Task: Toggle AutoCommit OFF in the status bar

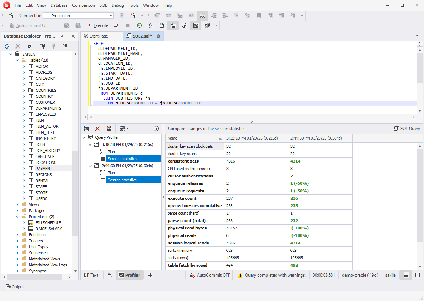Action: [x=210, y=275]
